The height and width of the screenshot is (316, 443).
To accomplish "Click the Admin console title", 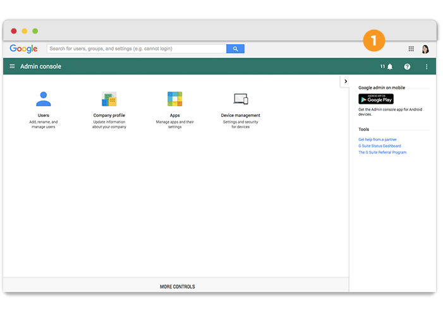I will [40, 66].
